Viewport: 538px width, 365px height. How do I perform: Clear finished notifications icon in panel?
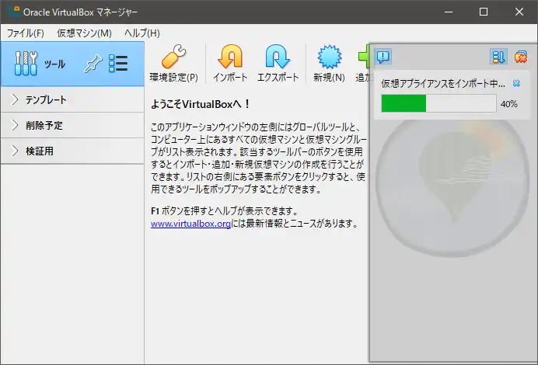[520, 57]
